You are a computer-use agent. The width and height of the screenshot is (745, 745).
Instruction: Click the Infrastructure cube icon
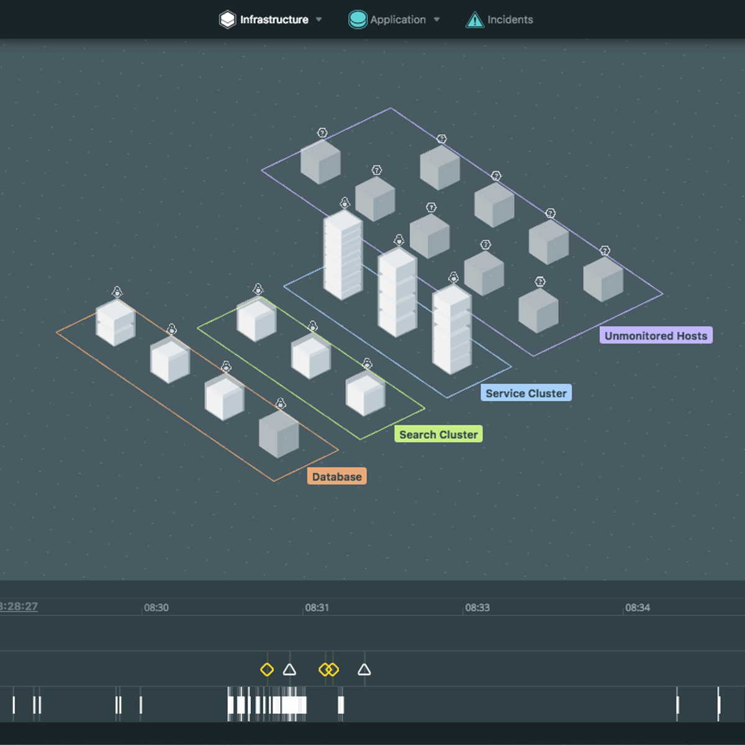227,20
